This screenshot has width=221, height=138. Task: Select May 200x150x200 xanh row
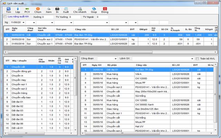click(147, 91)
